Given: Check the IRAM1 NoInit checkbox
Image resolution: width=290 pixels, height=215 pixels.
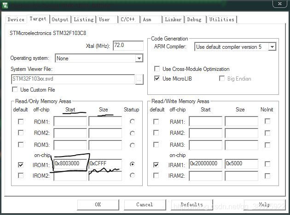Looking at the screenshot, I should [267, 164].
